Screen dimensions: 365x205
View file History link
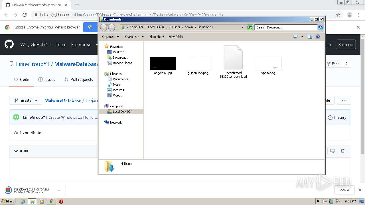coord(337,117)
